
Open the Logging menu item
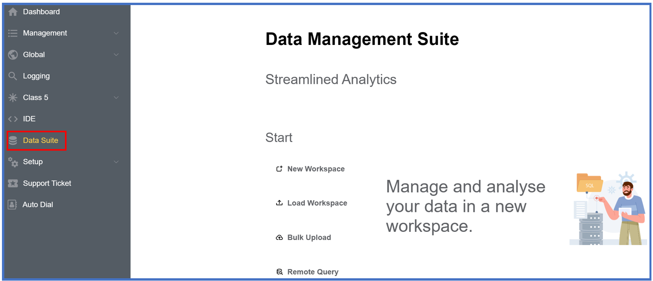coord(36,76)
